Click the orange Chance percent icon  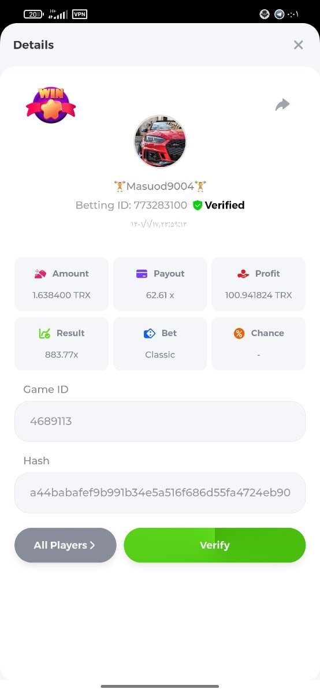[239, 333]
